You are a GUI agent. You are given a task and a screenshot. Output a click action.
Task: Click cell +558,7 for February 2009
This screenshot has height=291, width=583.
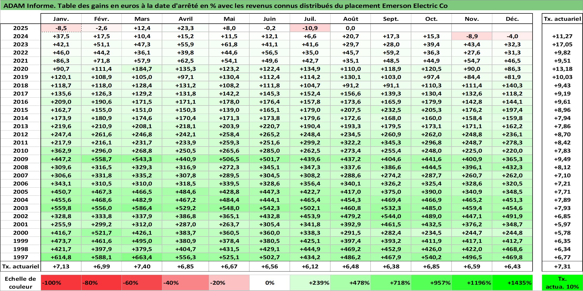click(102, 159)
